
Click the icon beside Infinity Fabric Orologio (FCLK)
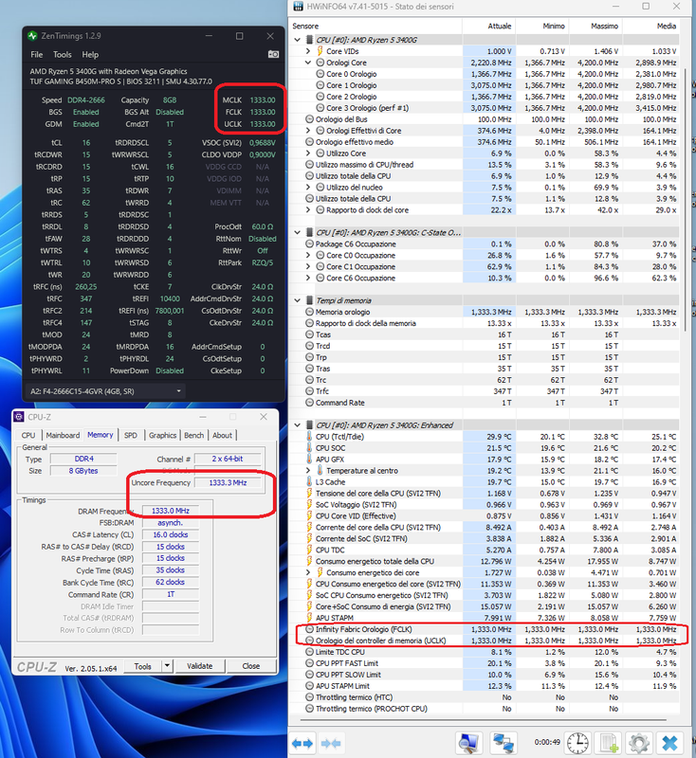[x=309, y=629]
